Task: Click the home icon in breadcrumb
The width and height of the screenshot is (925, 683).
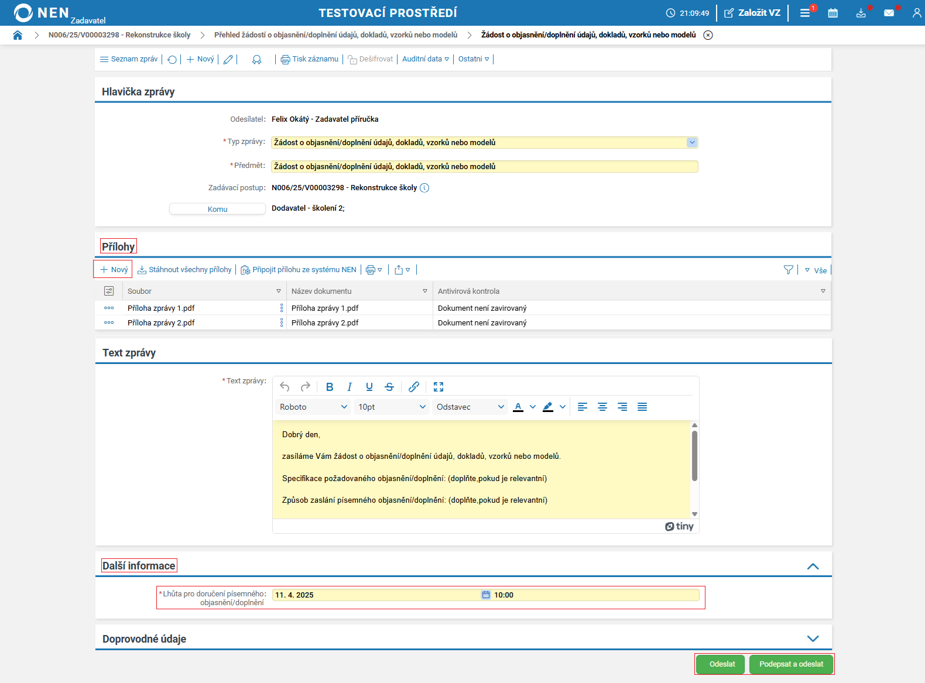Action: tap(18, 35)
